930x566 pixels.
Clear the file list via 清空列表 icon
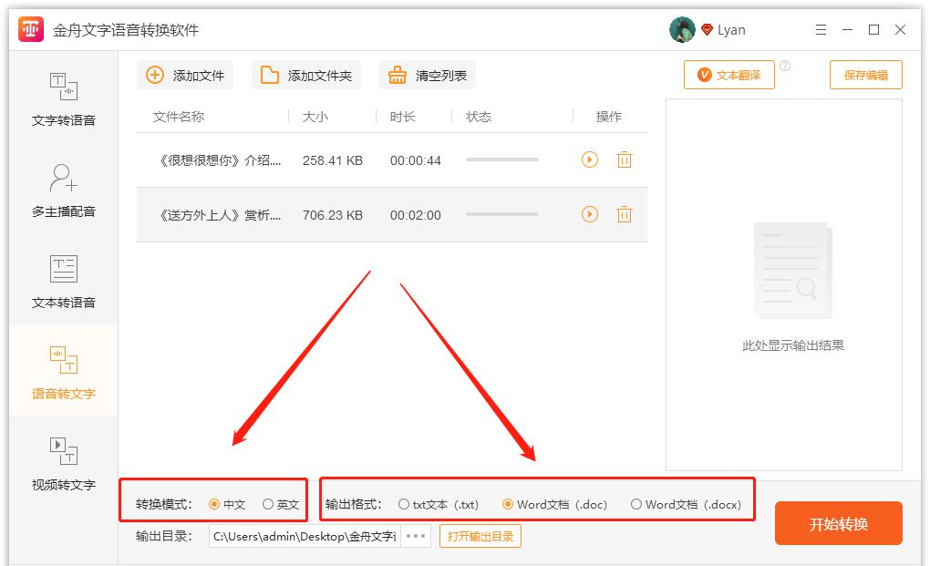tap(398, 75)
